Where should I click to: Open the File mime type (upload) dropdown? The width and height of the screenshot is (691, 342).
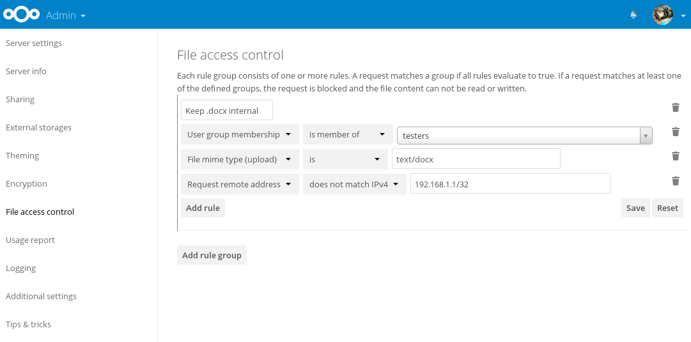(x=240, y=159)
